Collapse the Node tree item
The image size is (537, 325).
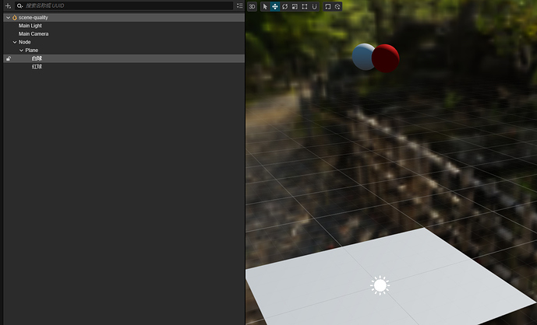15,42
